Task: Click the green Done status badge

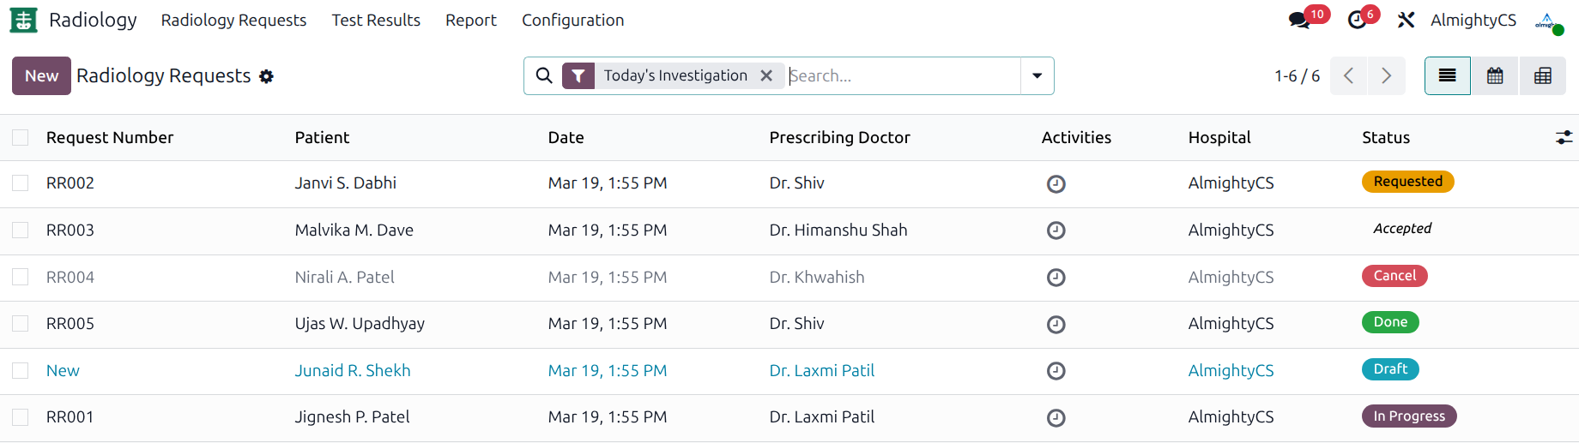Action: pos(1390,322)
